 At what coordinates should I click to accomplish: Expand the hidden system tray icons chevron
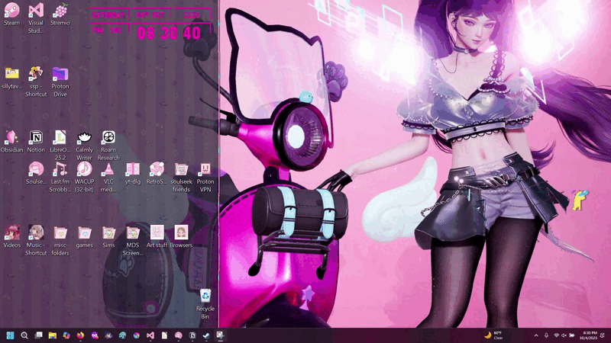[x=535, y=335]
